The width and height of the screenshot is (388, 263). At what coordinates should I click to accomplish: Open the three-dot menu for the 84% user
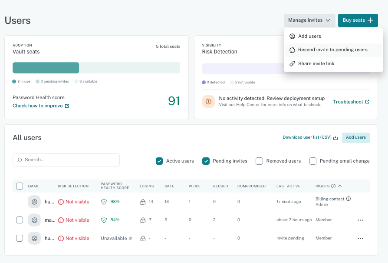(360, 220)
